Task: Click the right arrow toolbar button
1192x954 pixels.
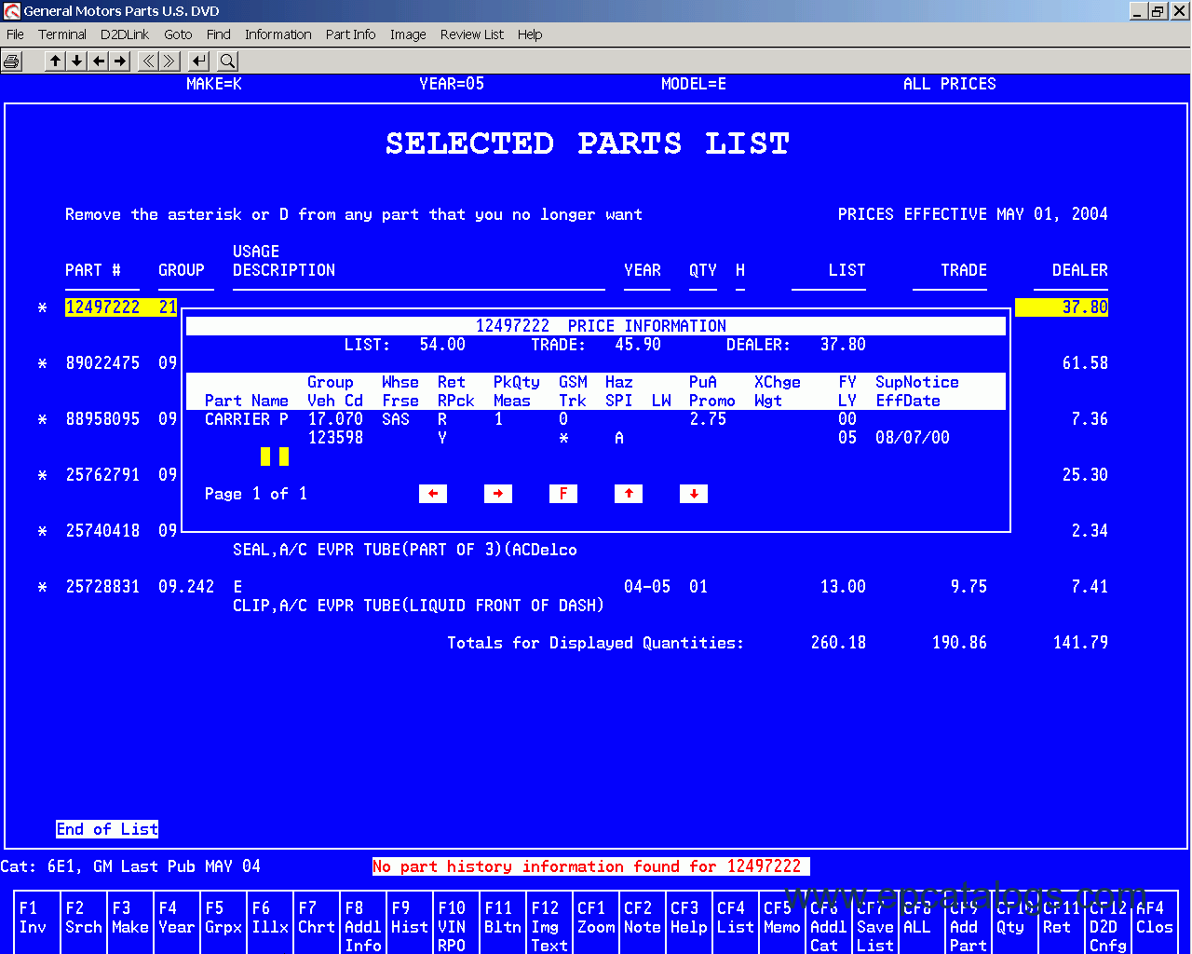Action: 120,61
